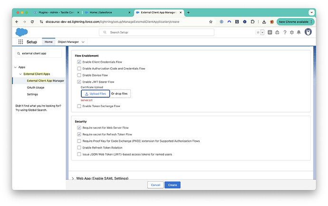Check Enable Token Exchange Flow
This screenshot has width=328, height=206.
click(x=79, y=106)
